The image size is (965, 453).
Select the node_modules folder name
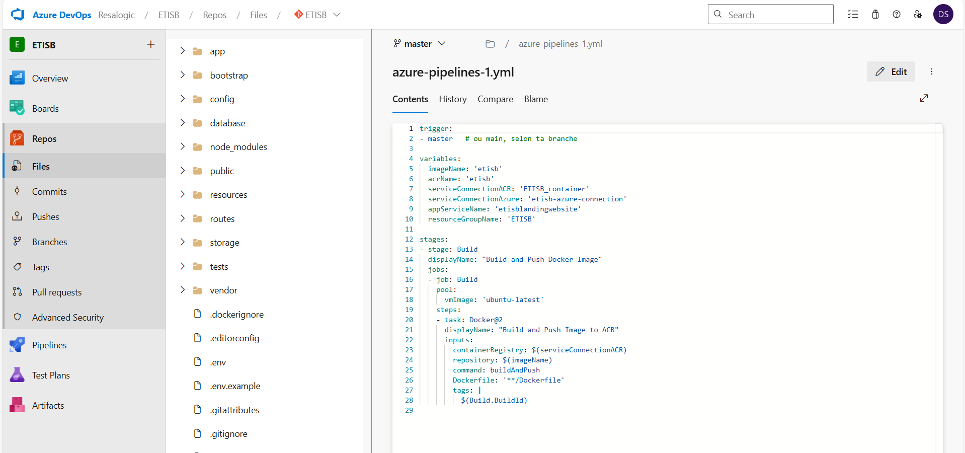pos(238,146)
